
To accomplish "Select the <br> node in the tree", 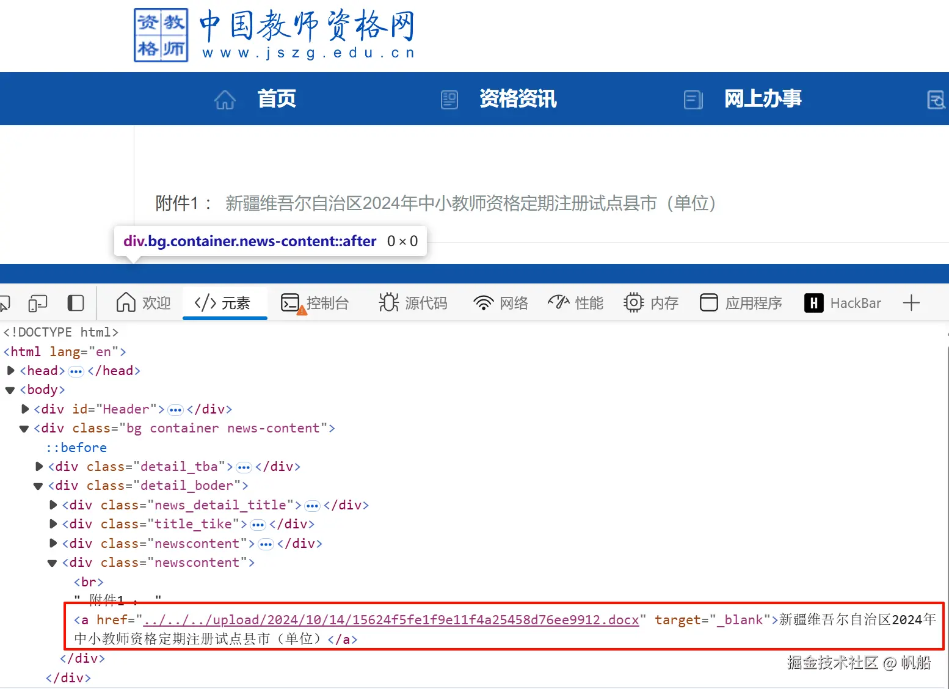I will tap(89, 582).
